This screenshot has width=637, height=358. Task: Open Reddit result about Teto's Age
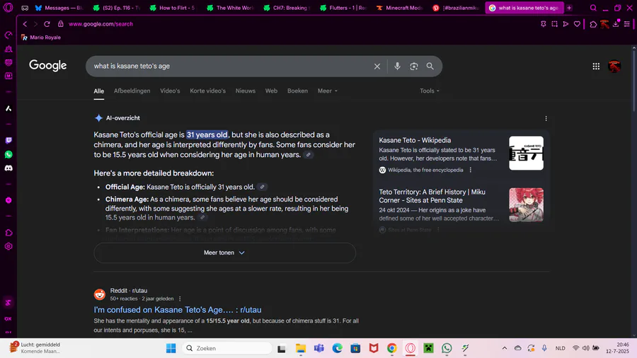[x=178, y=310]
